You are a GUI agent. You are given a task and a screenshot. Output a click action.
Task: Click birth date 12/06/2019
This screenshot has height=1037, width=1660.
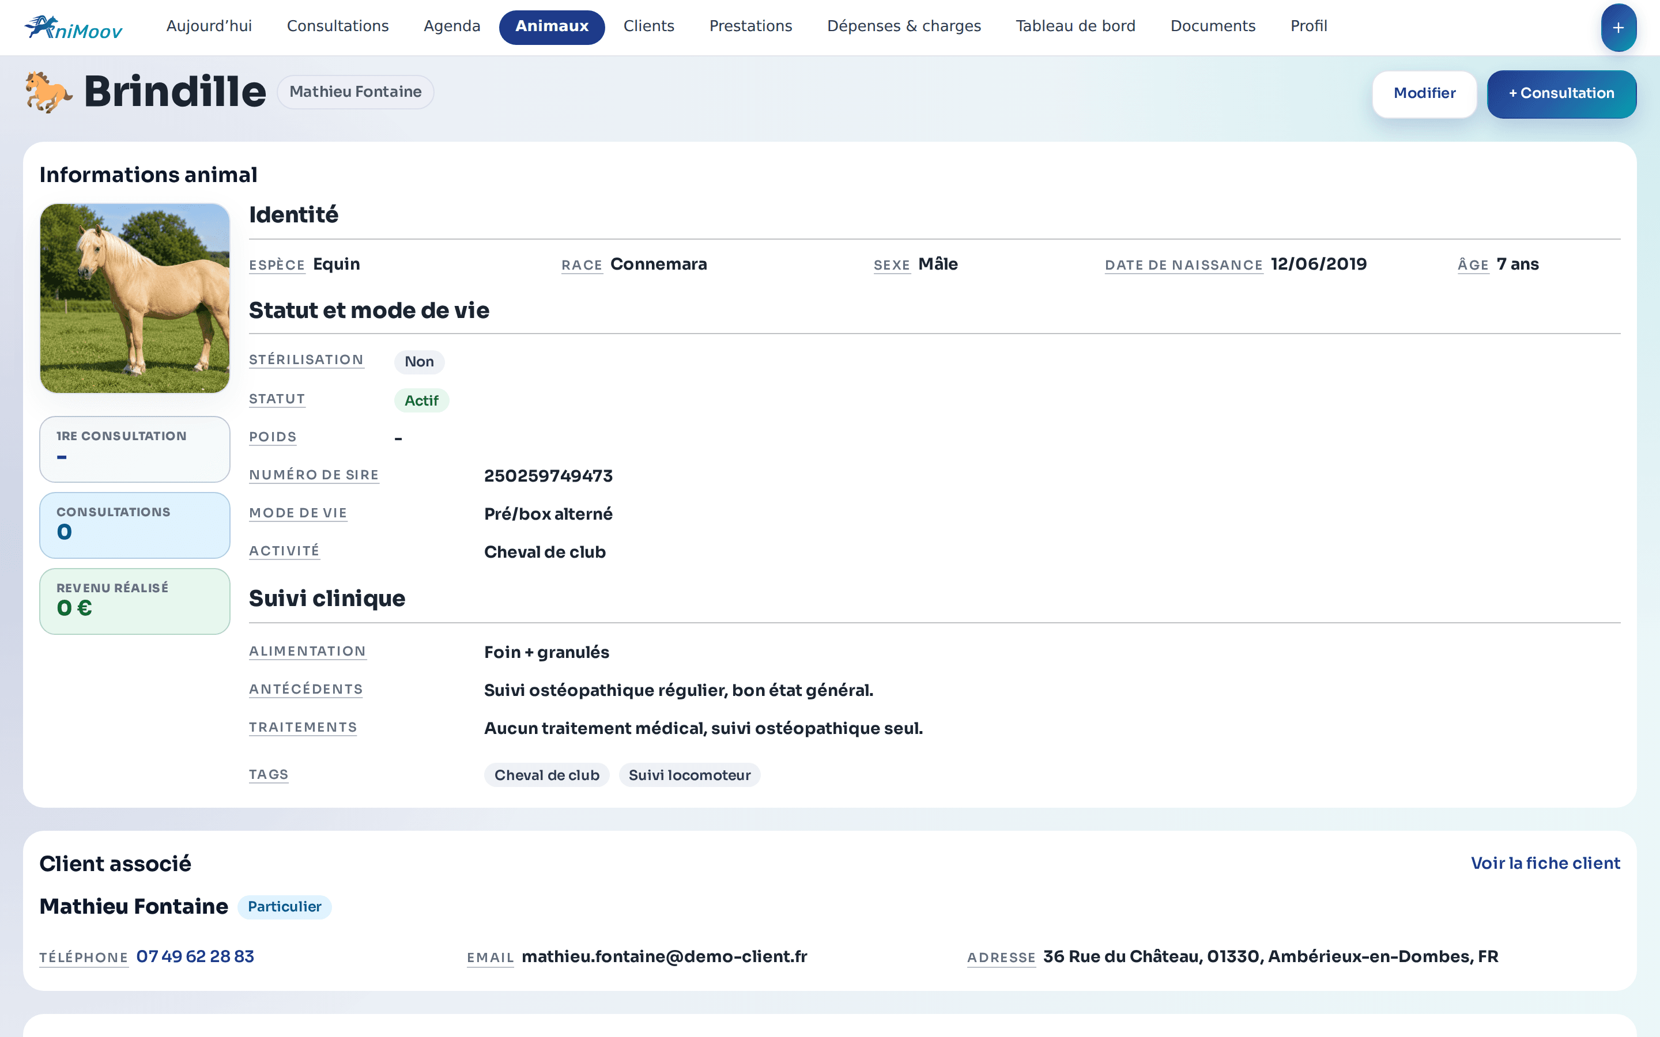click(1318, 264)
